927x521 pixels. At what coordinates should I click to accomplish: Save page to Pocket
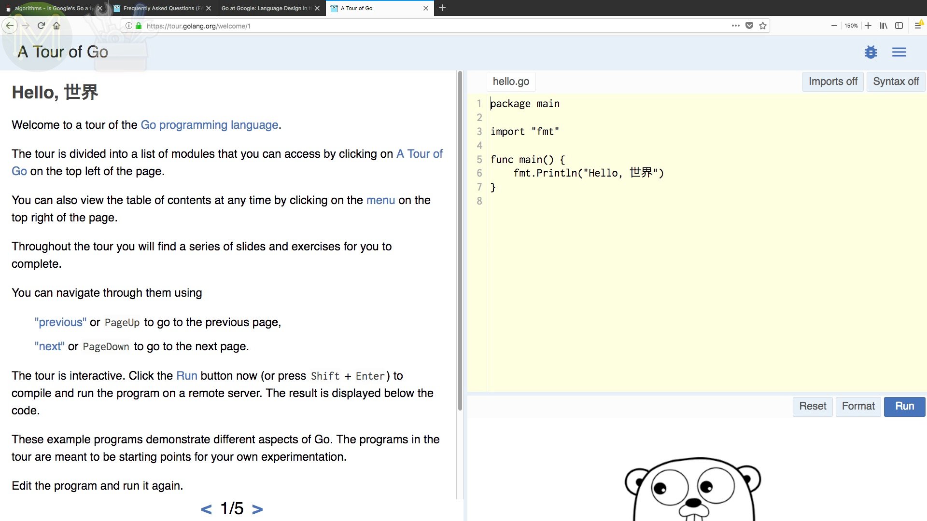(749, 26)
